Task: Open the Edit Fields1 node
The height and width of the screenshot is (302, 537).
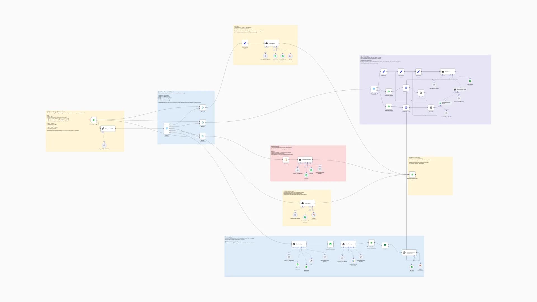Action: [401, 72]
